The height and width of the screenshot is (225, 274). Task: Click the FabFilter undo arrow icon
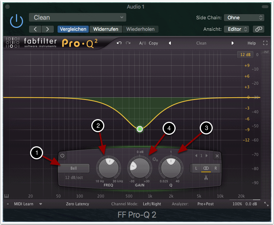[x=119, y=43]
